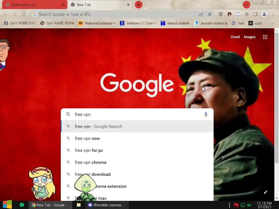279x209 pixels.
Task: Click the scrollbar up arrow
Action: pos(277,31)
